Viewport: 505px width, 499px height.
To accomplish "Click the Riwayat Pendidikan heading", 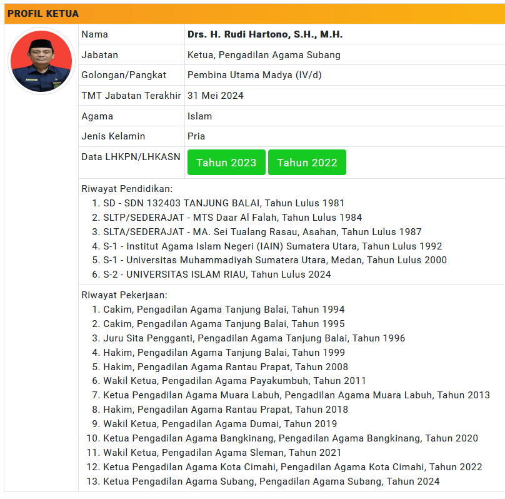I will coord(127,189).
